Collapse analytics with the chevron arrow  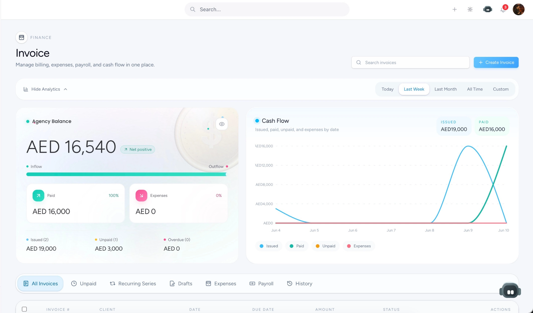click(65, 89)
